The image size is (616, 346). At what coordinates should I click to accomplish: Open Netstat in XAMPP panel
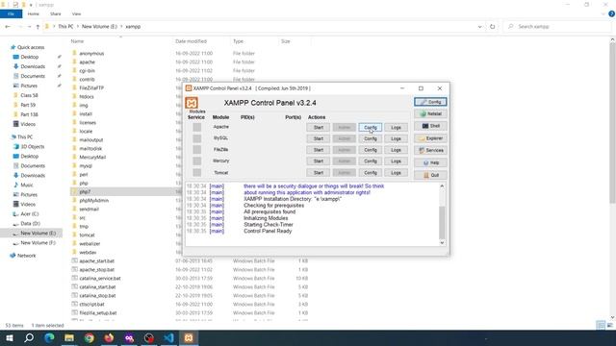click(x=430, y=113)
